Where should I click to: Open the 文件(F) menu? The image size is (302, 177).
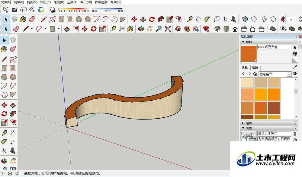coord(6,2)
